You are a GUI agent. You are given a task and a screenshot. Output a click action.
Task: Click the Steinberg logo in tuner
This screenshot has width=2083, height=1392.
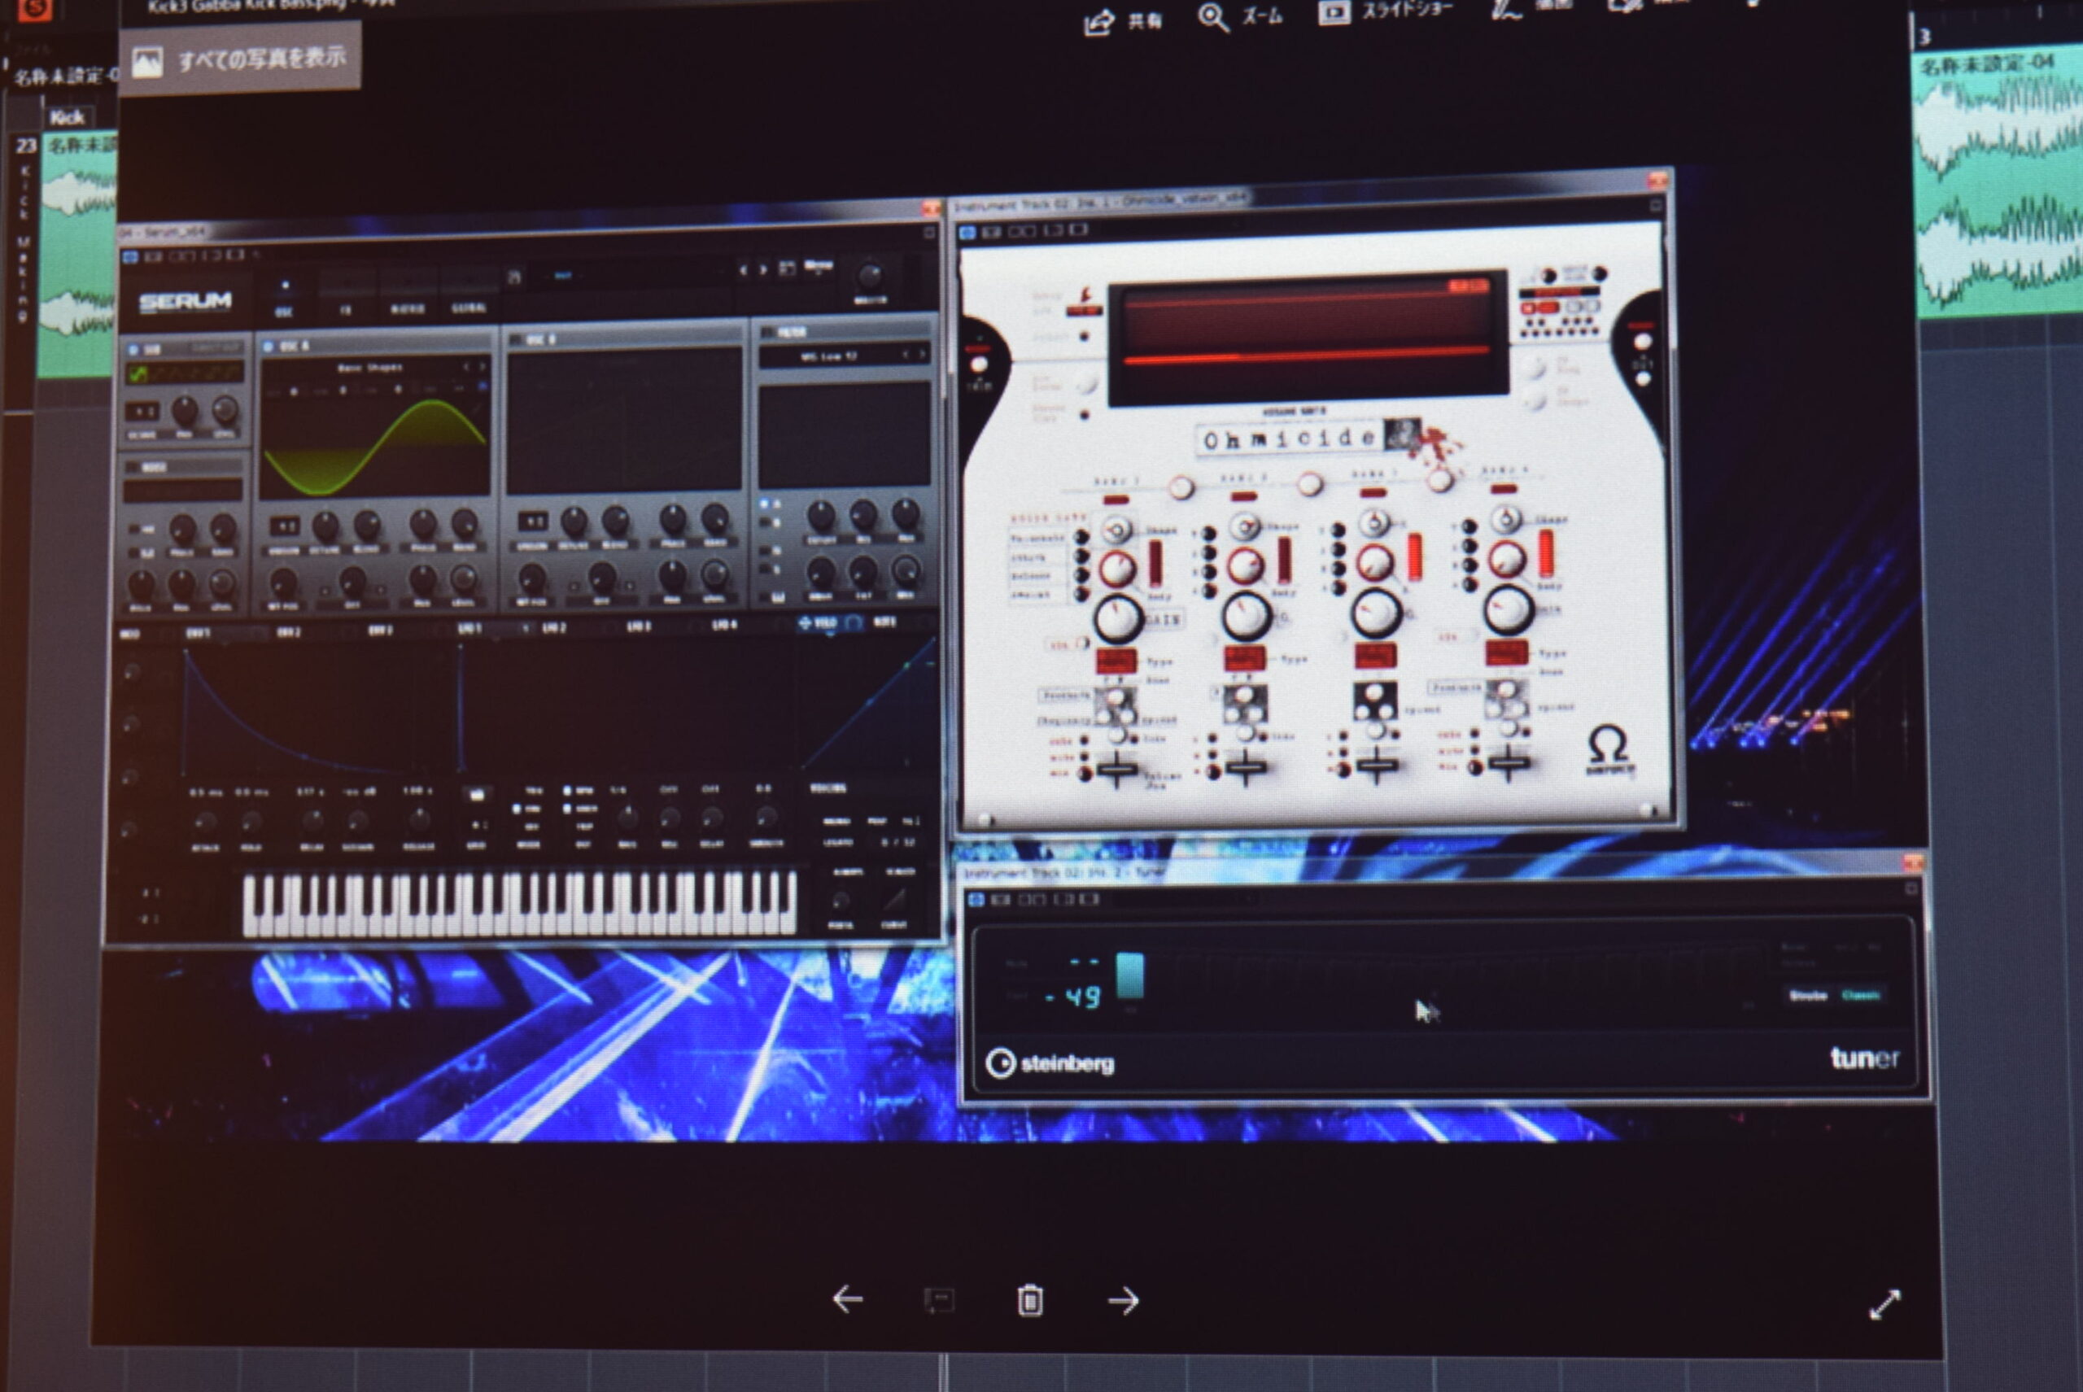click(x=1050, y=1063)
